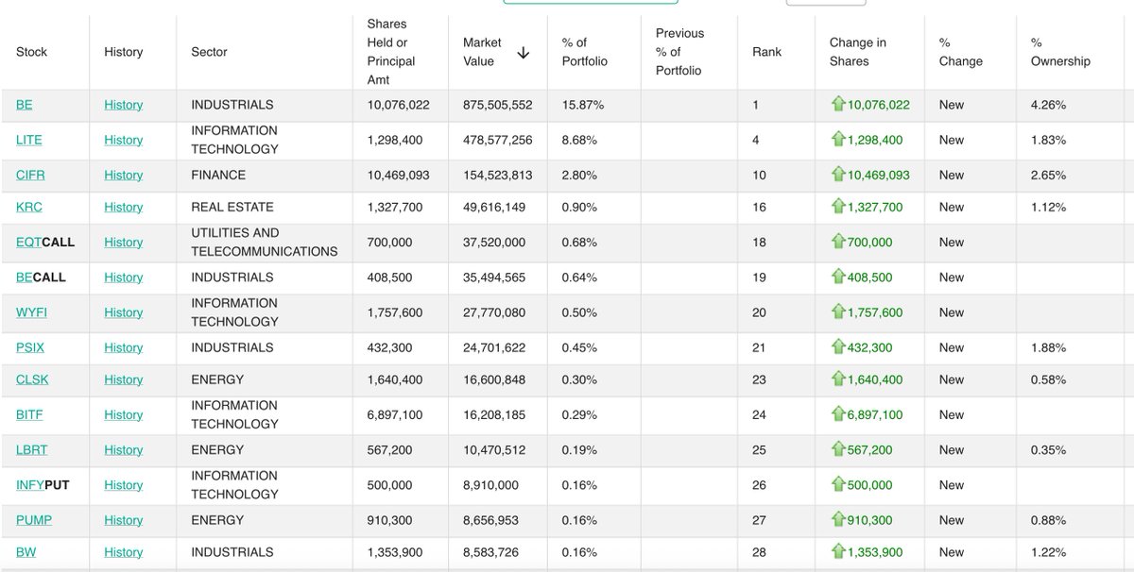Open the PUMP ticker link
The height and width of the screenshot is (572, 1134).
click(x=34, y=520)
